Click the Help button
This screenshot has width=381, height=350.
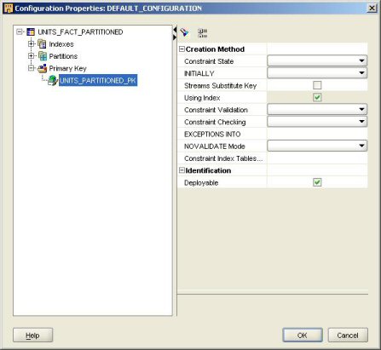[x=33, y=336]
